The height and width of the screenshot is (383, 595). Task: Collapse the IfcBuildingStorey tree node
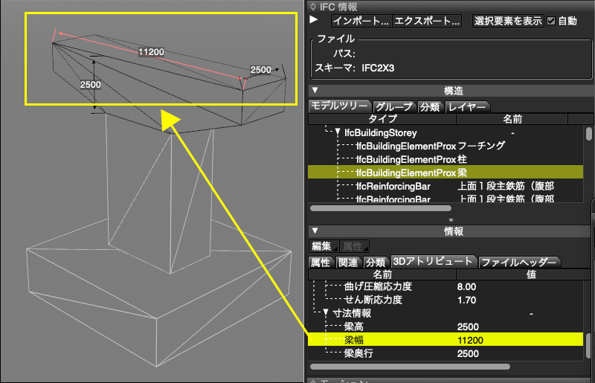(x=337, y=132)
